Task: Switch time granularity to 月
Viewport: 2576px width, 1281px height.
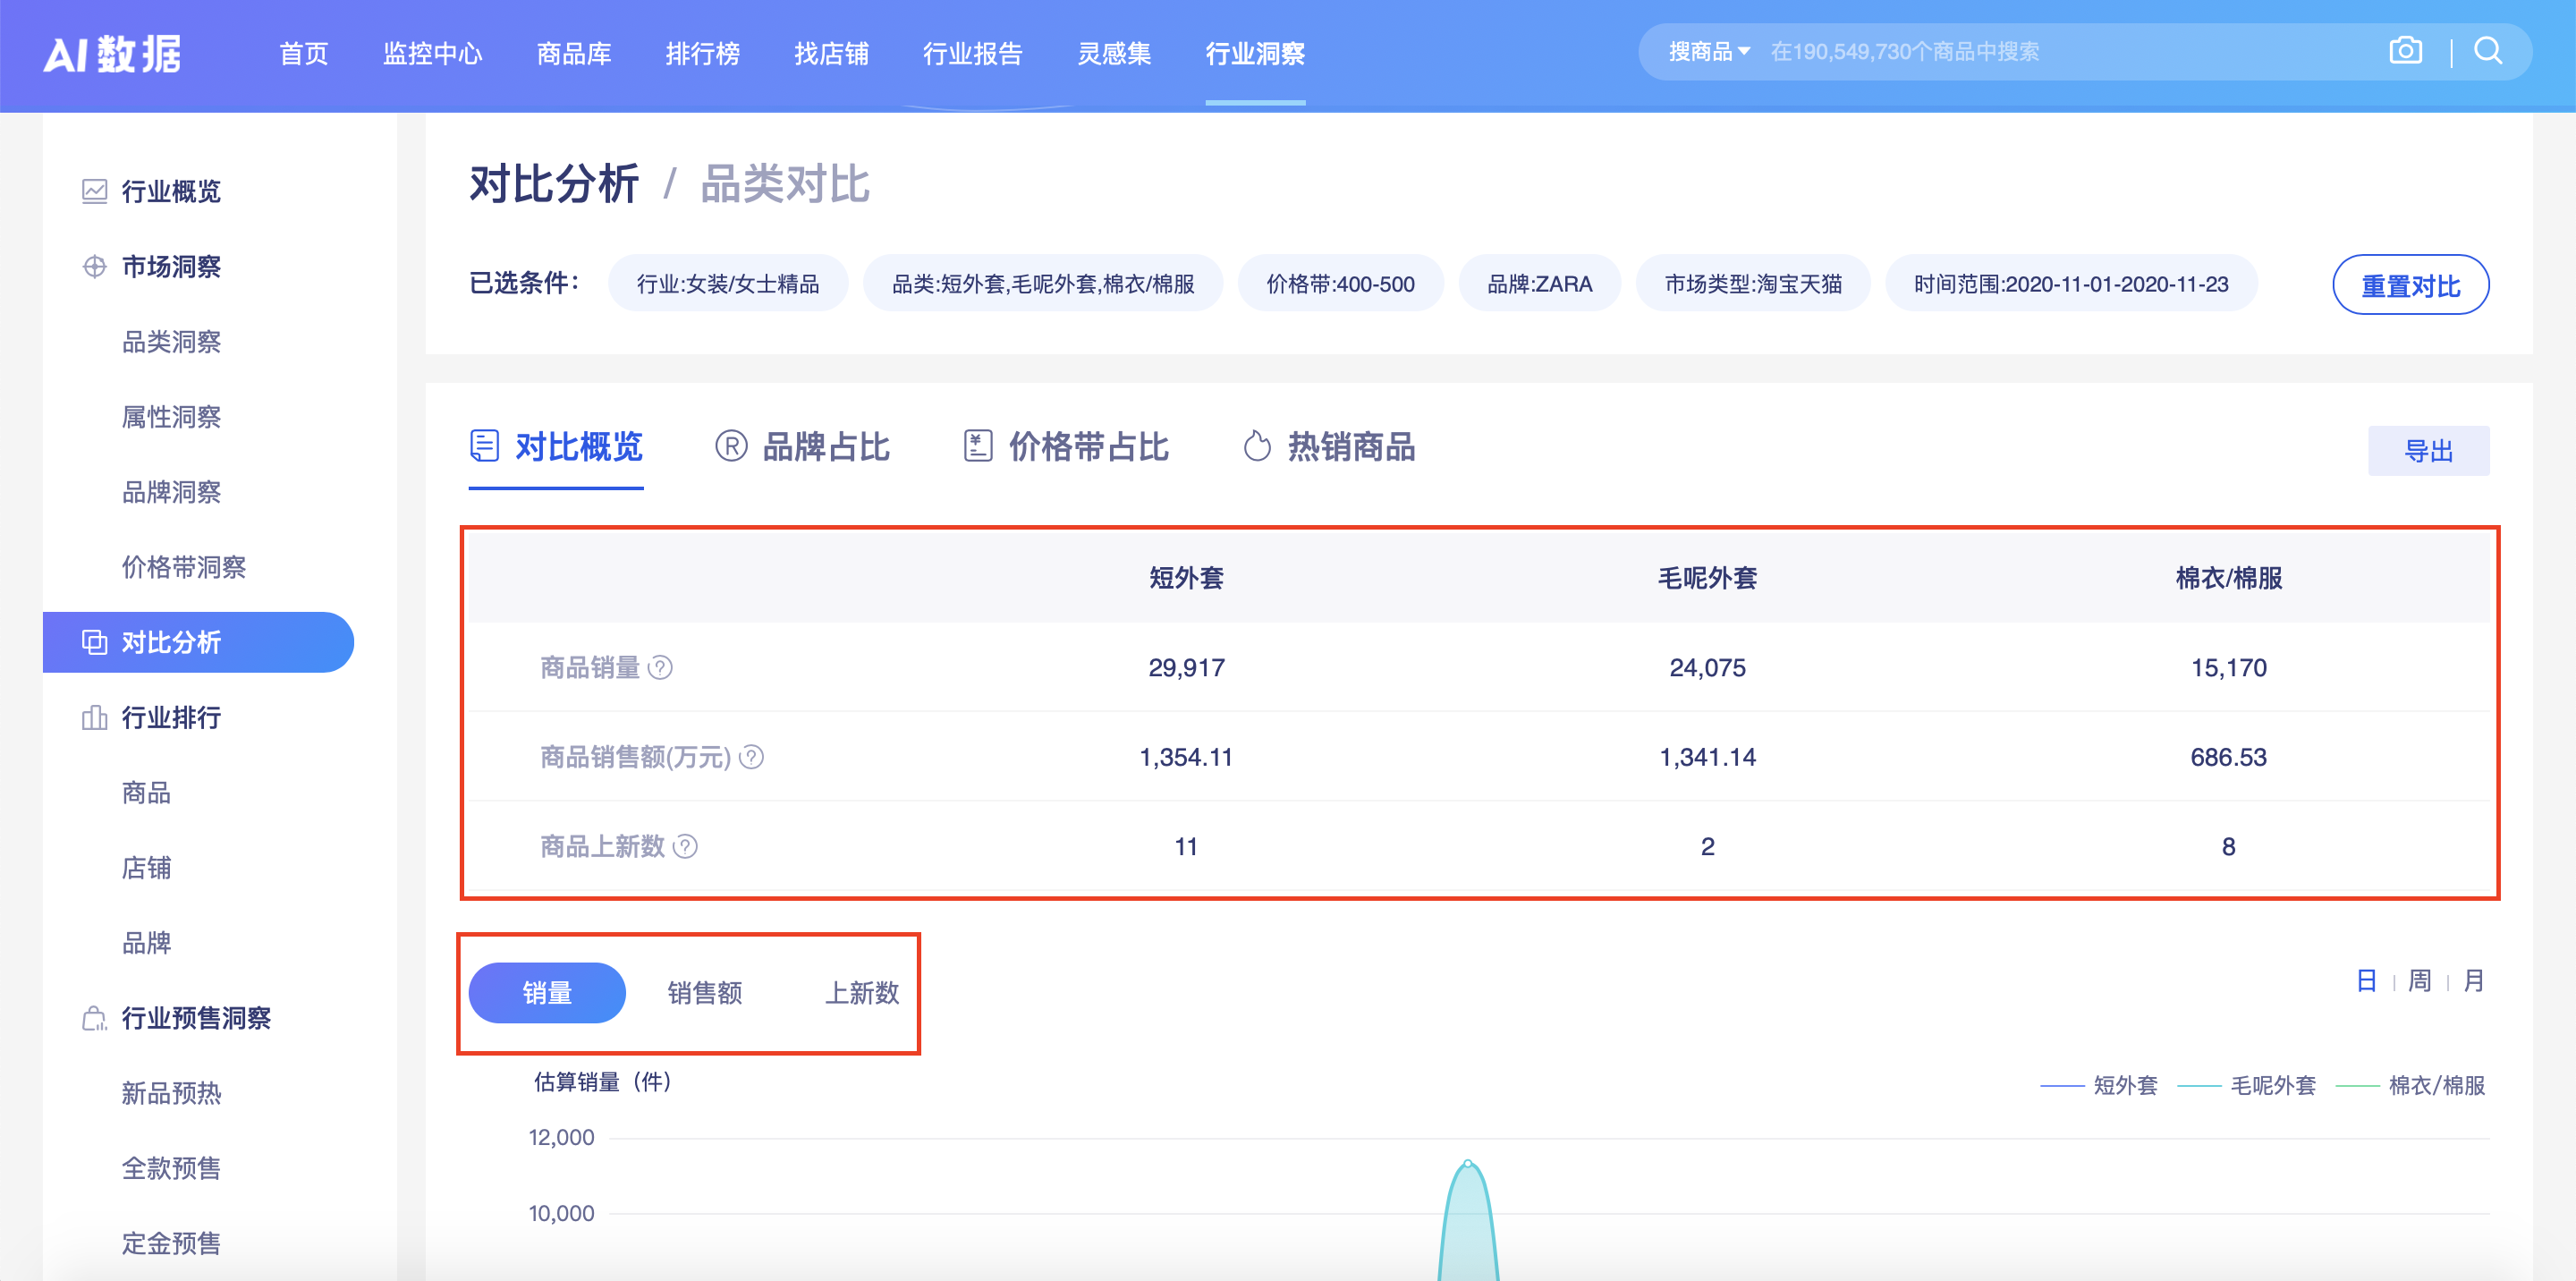Action: pos(2473,981)
